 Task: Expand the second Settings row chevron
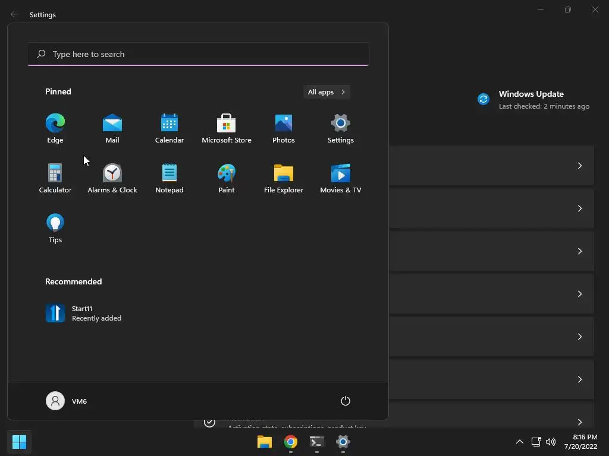point(579,208)
